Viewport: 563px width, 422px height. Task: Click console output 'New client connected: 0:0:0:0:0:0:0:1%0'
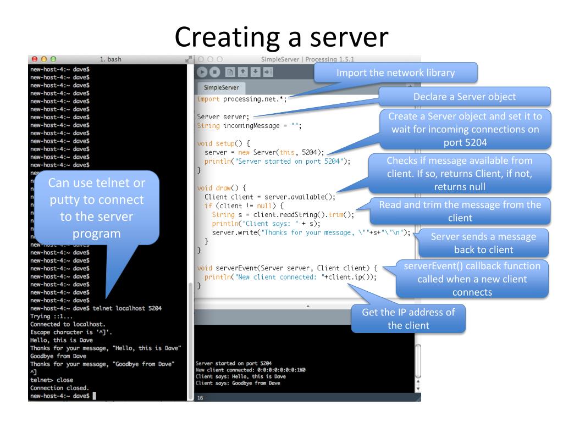[250, 370]
